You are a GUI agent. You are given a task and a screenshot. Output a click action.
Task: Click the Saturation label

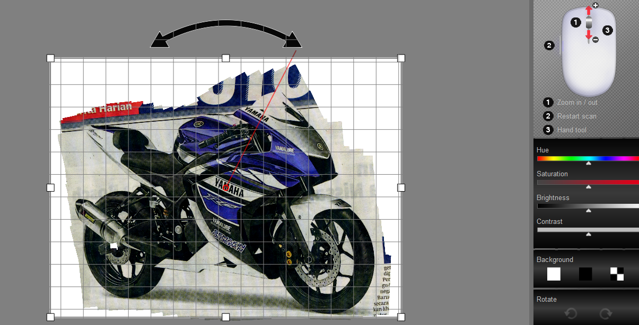click(x=552, y=174)
